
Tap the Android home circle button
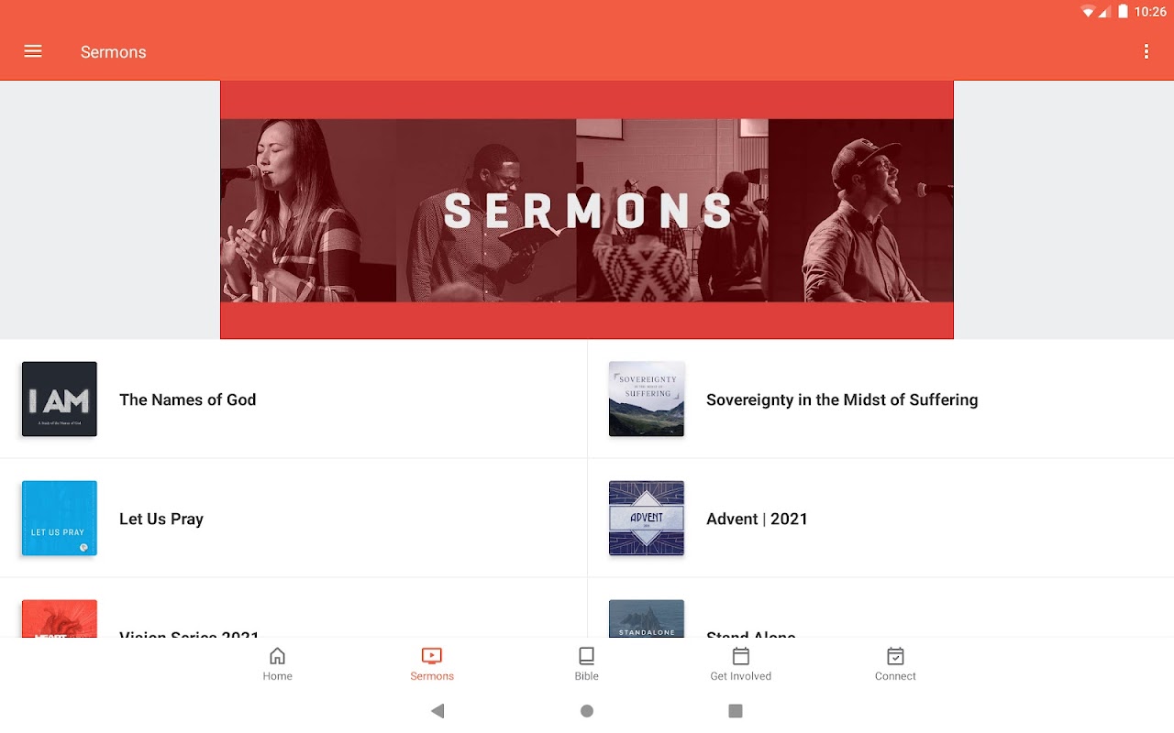[x=587, y=711]
